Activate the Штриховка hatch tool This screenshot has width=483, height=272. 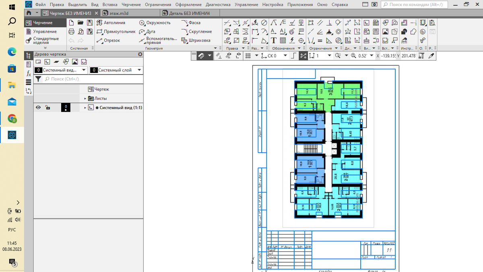coord(196,40)
